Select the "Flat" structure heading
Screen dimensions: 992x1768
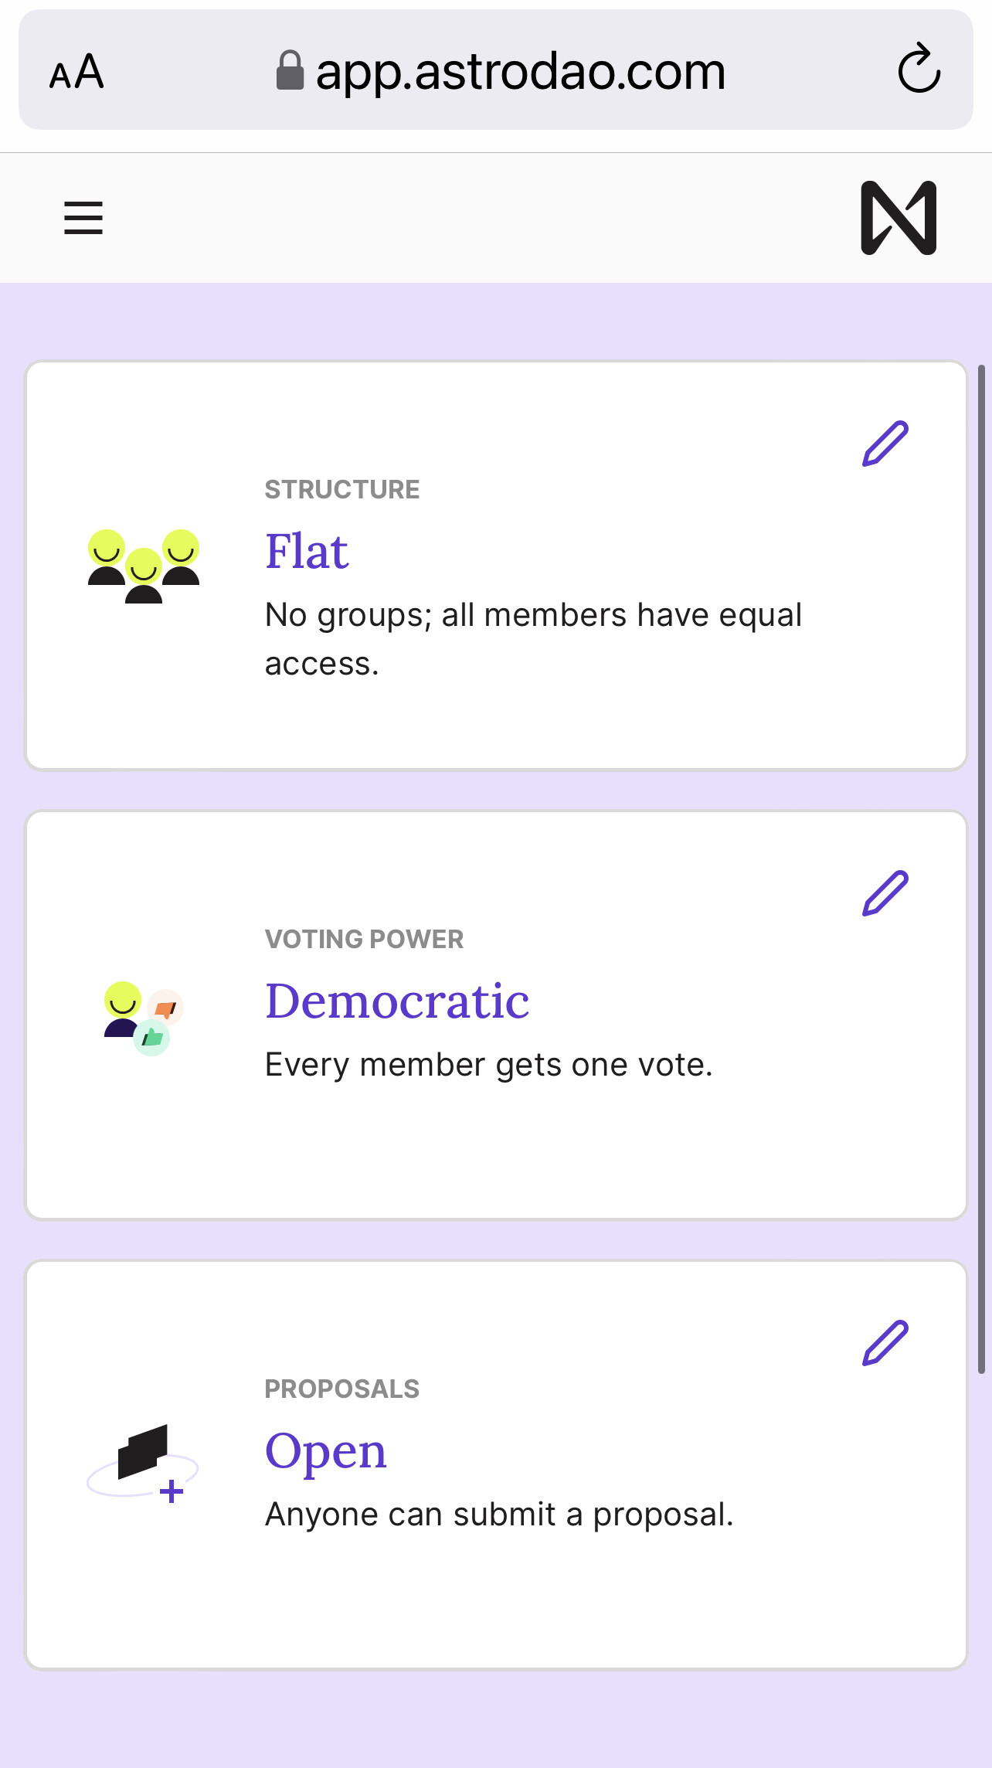coord(307,552)
